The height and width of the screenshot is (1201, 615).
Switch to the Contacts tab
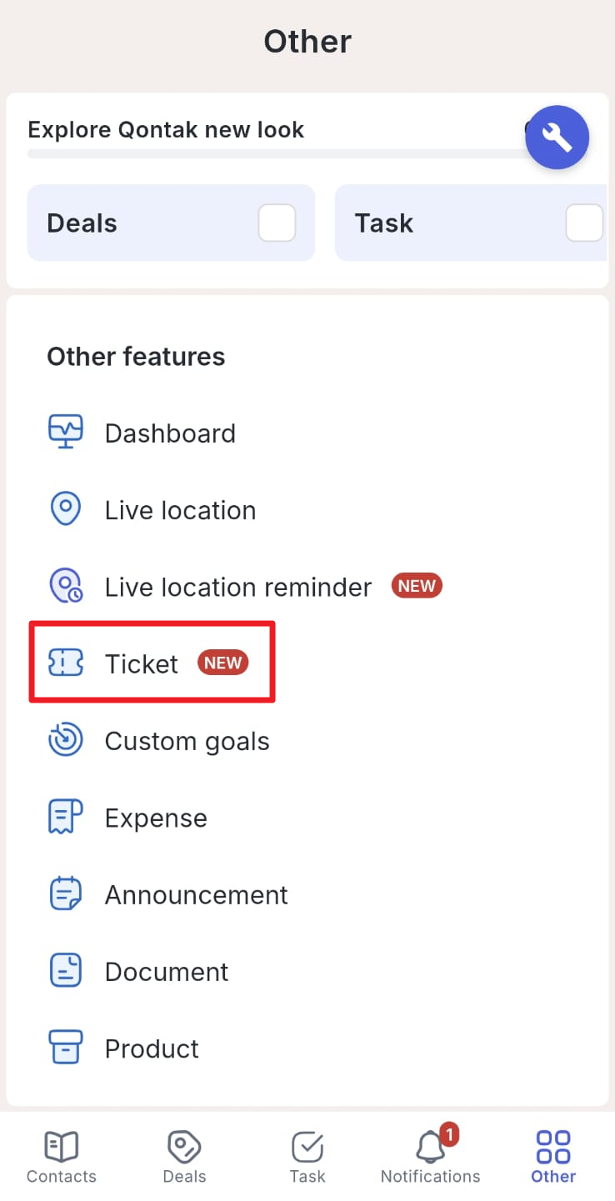pos(62,1157)
